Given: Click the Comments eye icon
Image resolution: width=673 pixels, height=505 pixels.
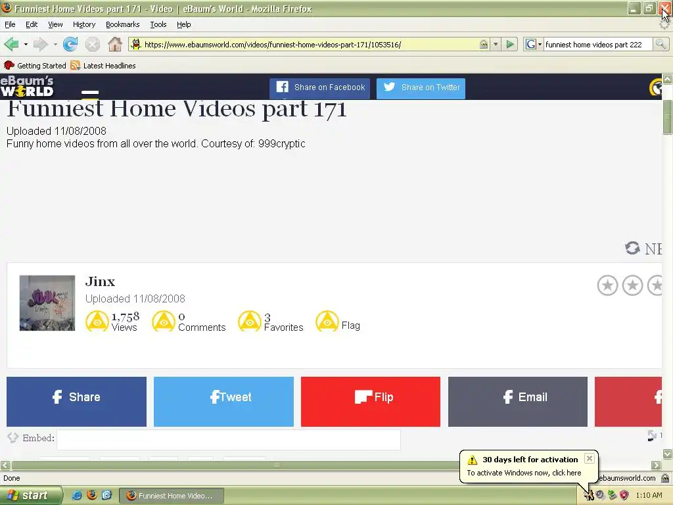Looking at the screenshot, I should click(164, 321).
